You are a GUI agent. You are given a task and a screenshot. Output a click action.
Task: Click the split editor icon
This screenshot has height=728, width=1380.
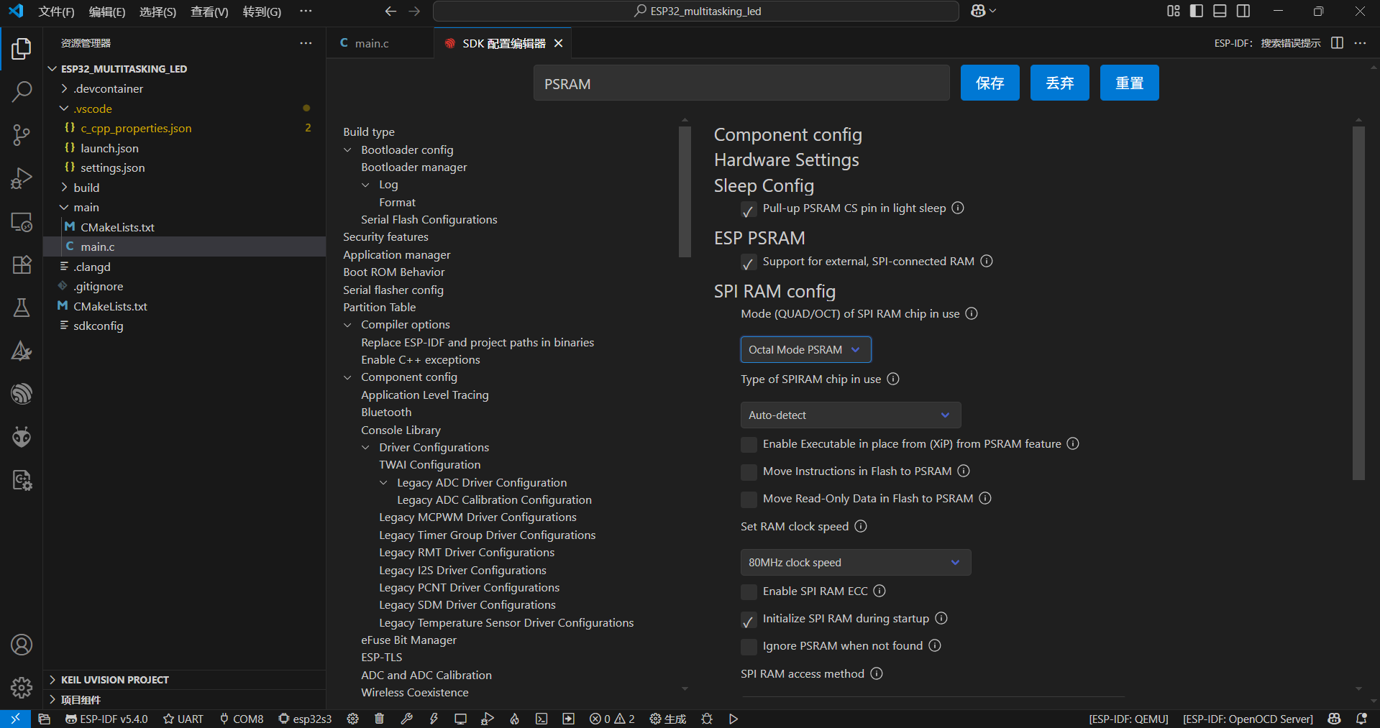1337,43
